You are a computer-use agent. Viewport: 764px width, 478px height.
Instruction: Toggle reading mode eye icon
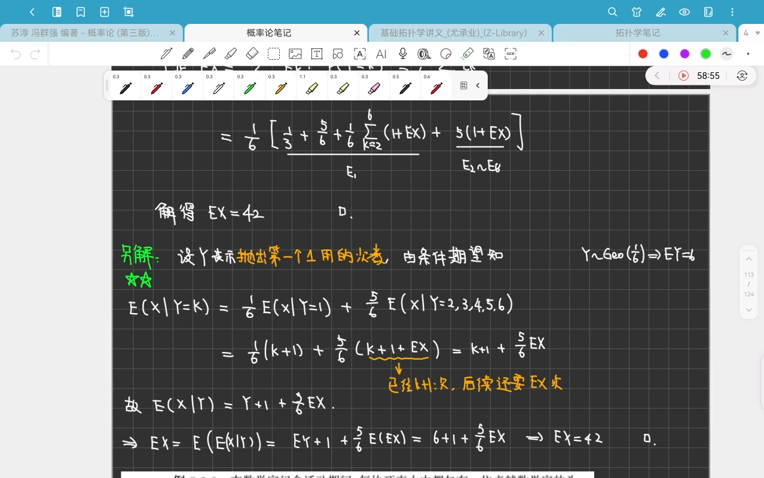[x=684, y=12]
